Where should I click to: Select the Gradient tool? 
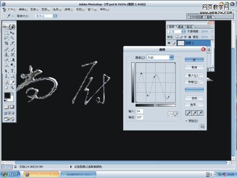pos(12,60)
